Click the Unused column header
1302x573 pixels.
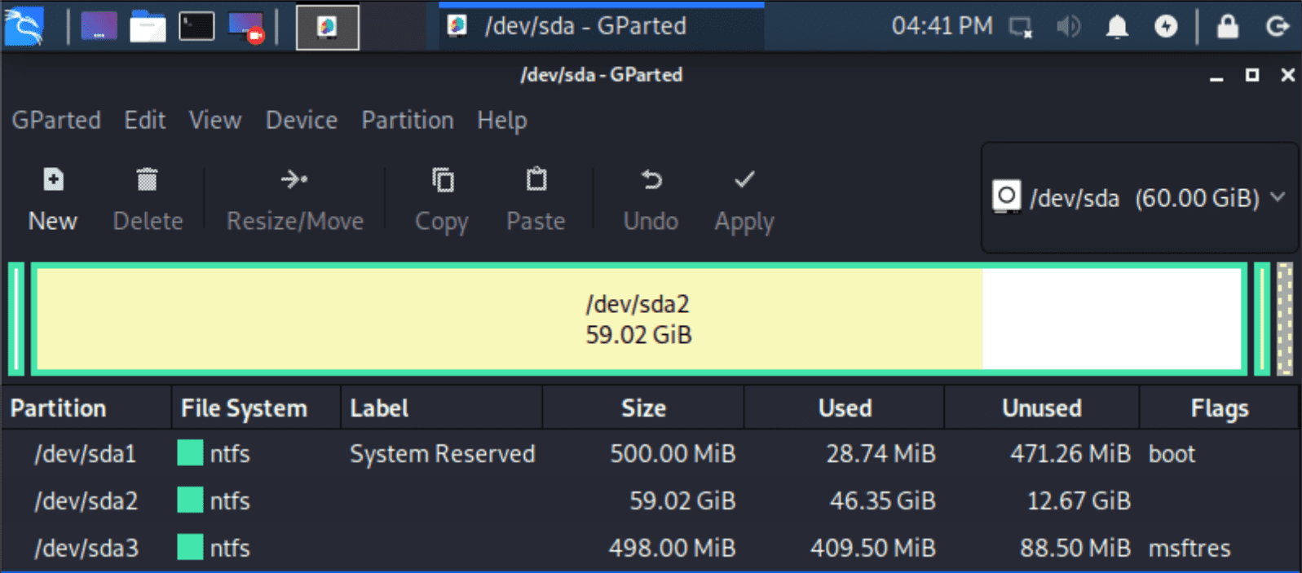point(1042,408)
